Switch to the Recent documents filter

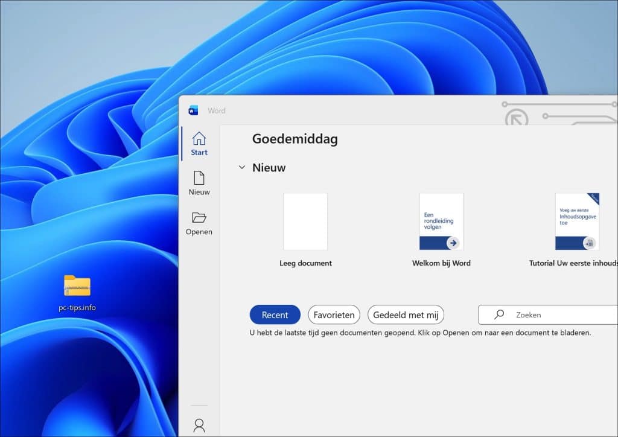275,314
